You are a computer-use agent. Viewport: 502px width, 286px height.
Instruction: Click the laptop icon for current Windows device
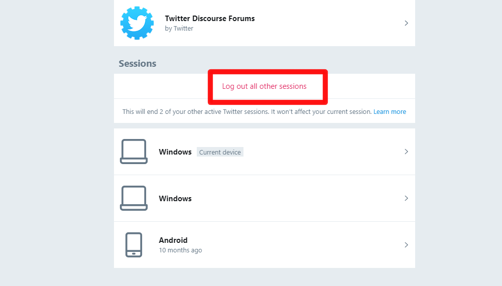click(134, 152)
